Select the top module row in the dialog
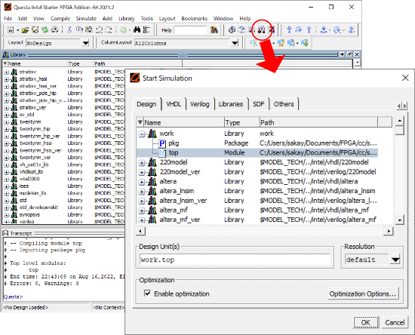 (x=257, y=152)
